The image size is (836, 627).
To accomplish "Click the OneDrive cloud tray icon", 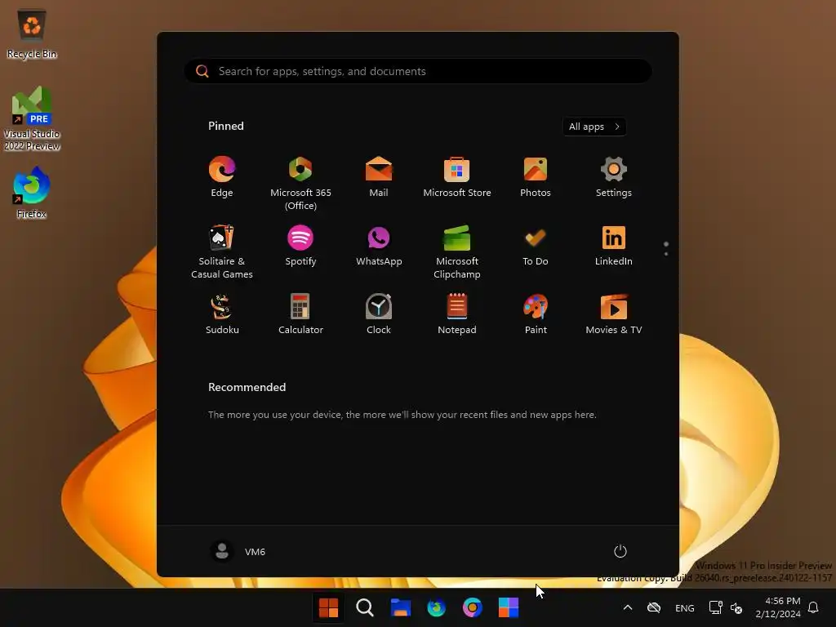I will (654, 607).
